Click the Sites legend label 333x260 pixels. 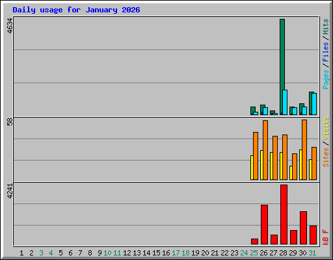[x=326, y=157]
